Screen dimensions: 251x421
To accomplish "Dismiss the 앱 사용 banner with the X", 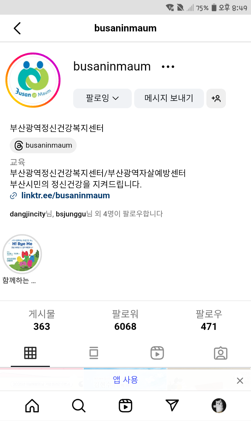I will [x=240, y=381].
